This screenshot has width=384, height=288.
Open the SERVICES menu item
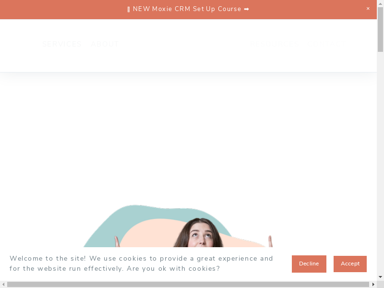(x=62, y=44)
